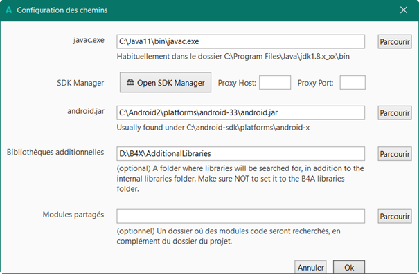419x274 pixels.
Task: Browse for android.jar with Parcourir
Action: 395,113
